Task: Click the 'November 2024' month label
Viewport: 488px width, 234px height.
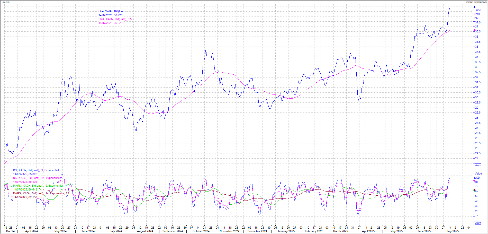Action: pyautogui.click(x=230, y=231)
